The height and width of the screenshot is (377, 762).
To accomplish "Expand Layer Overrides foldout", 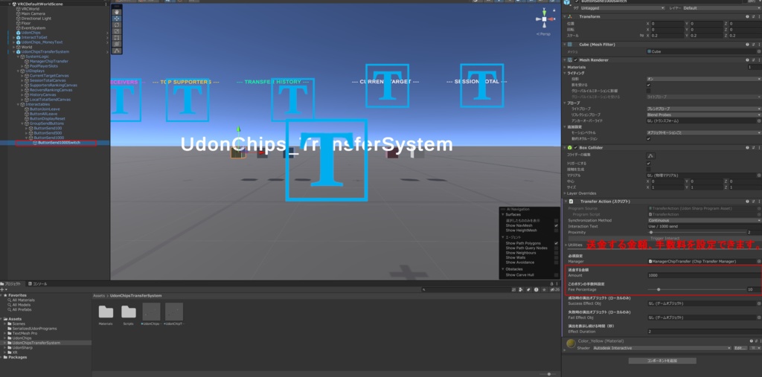I will coord(565,193).
